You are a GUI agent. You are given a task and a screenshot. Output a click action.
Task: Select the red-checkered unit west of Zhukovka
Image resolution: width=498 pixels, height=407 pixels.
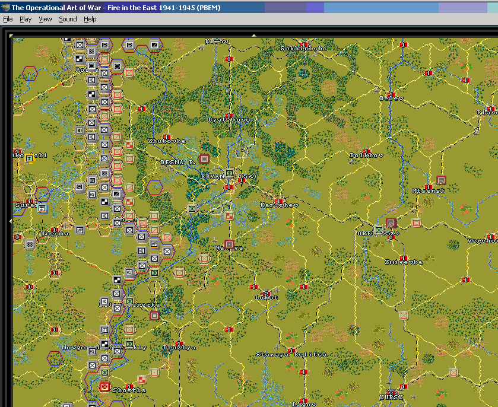pos(129,145)
